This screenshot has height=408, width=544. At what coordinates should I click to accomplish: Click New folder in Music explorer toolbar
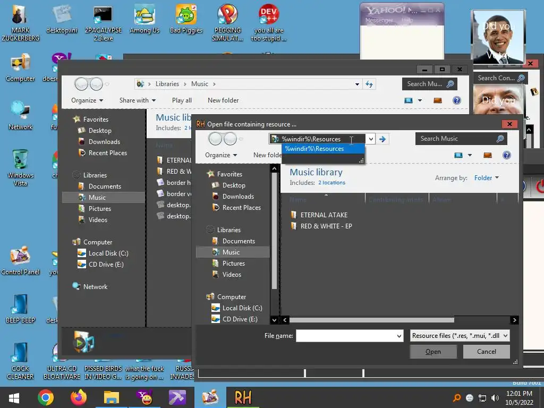pyautogui.click(x=223, y=100)
